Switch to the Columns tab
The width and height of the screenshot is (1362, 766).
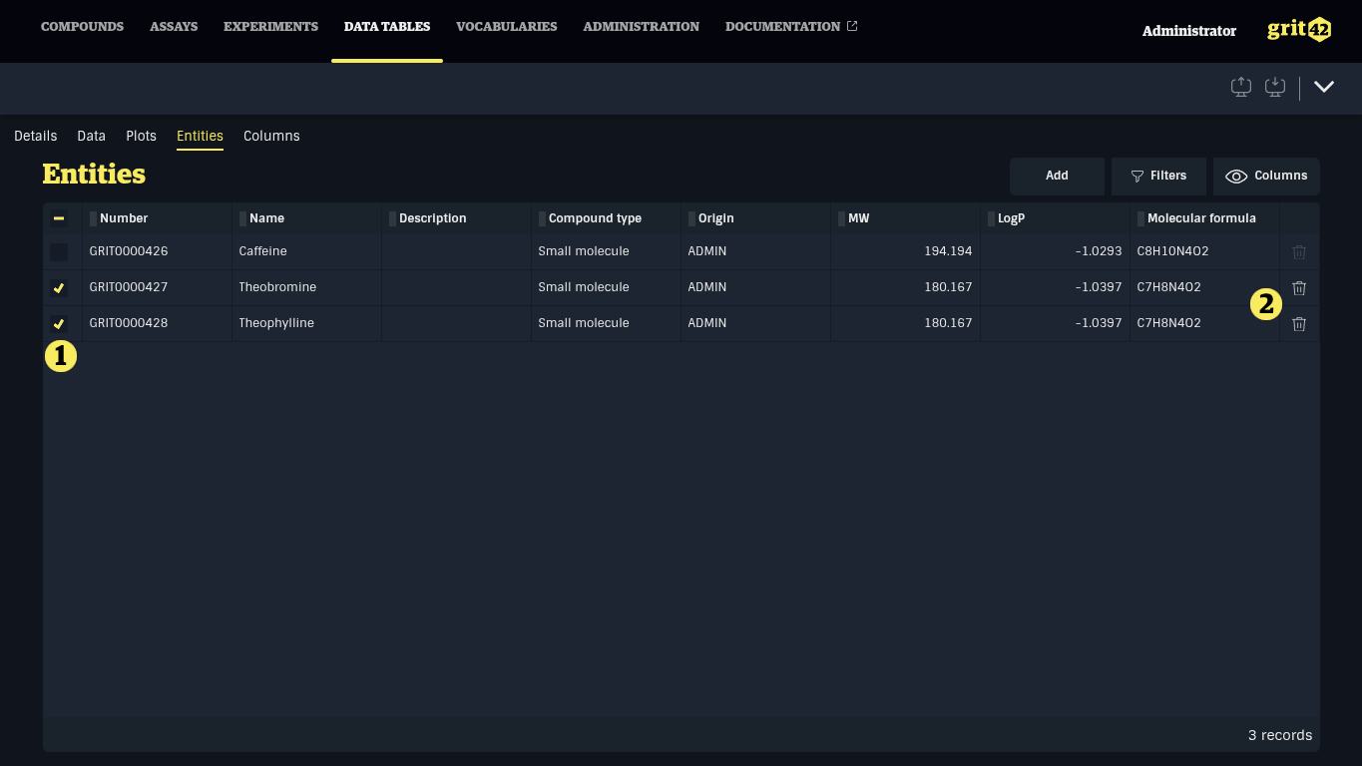(271, 136)
